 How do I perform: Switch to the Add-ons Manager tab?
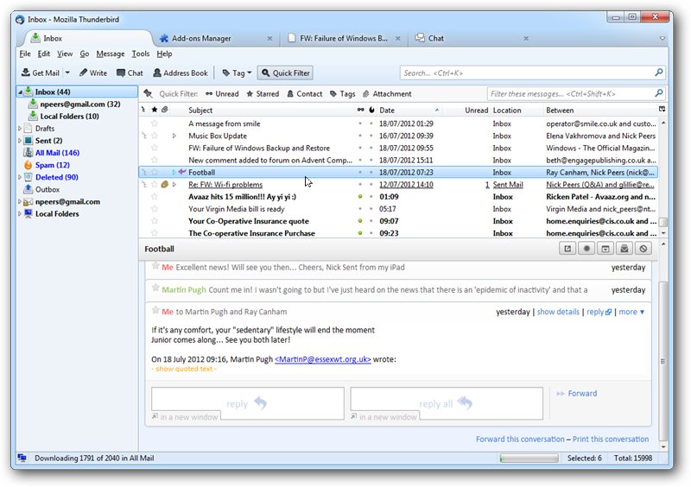click(200, 38)
